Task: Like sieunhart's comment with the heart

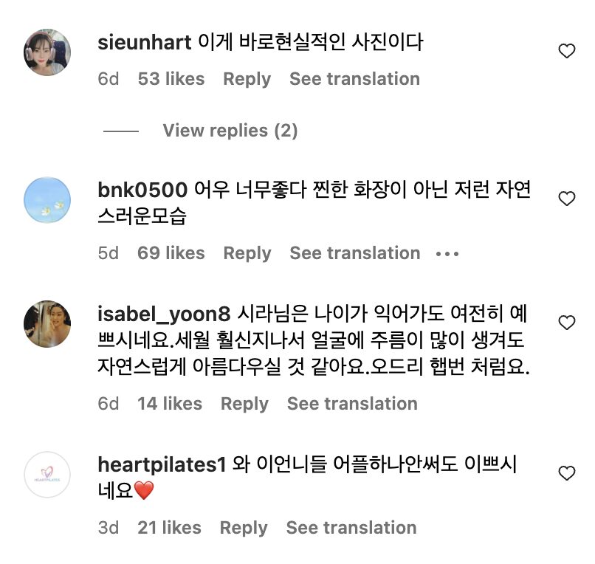Action: pos(566,51)
